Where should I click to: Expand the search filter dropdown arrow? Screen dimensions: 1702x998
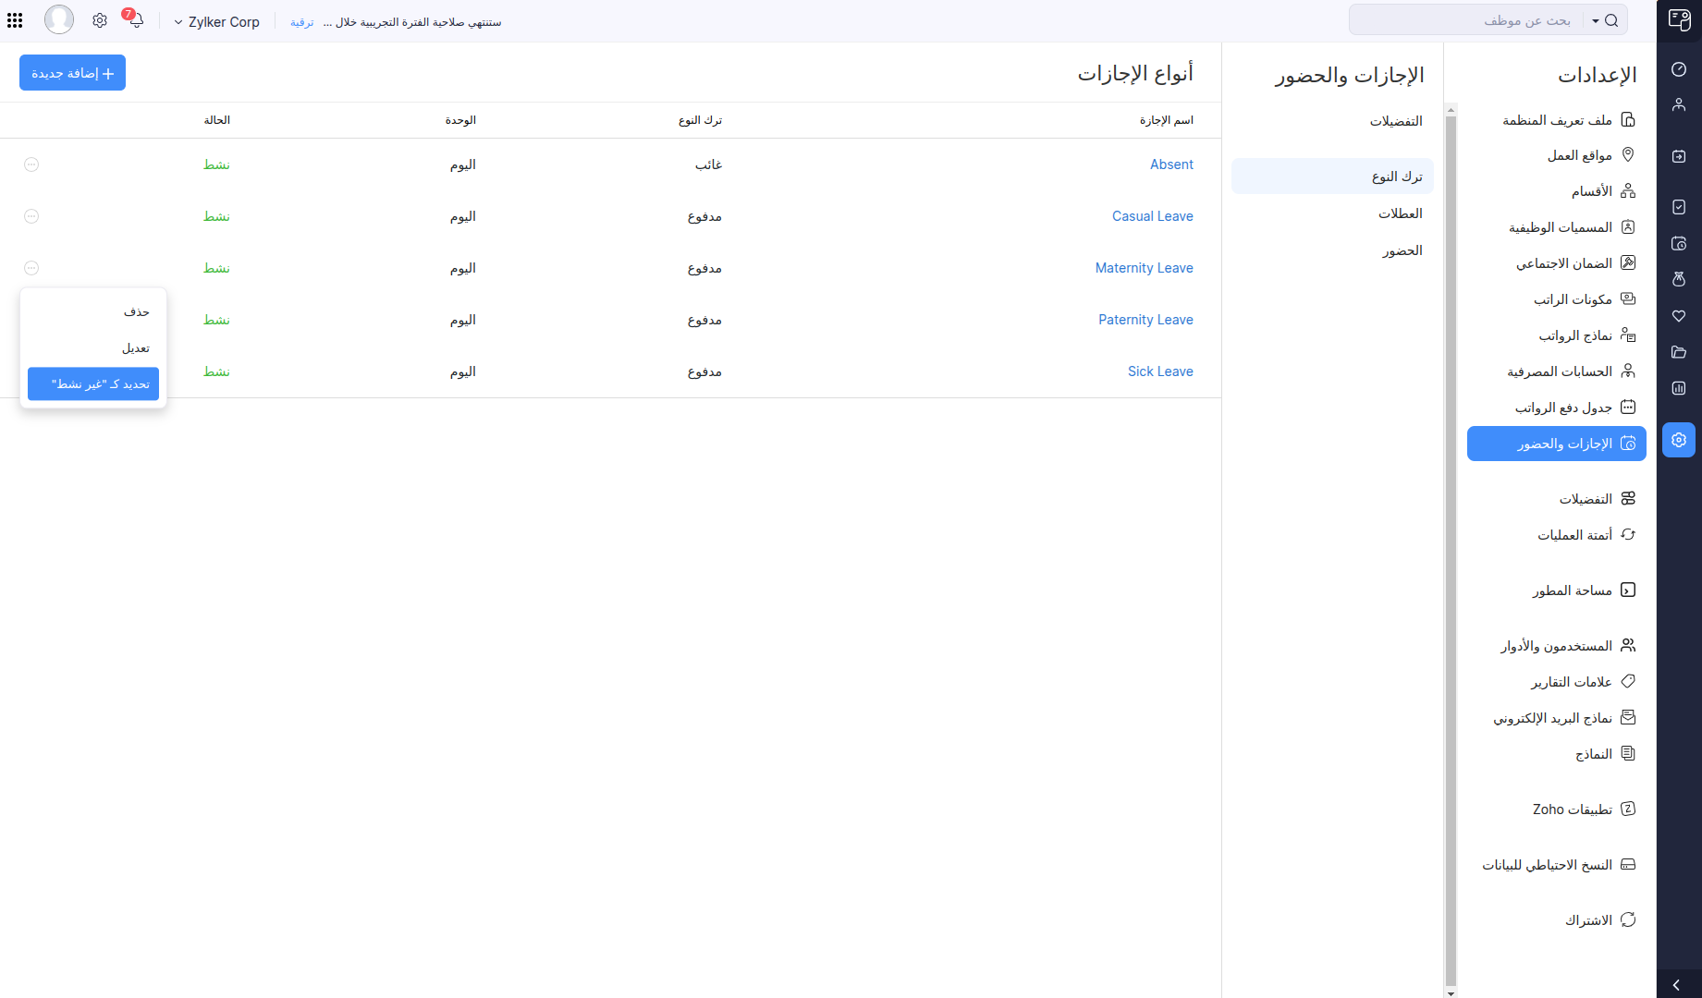click(x=1596, y=21)
